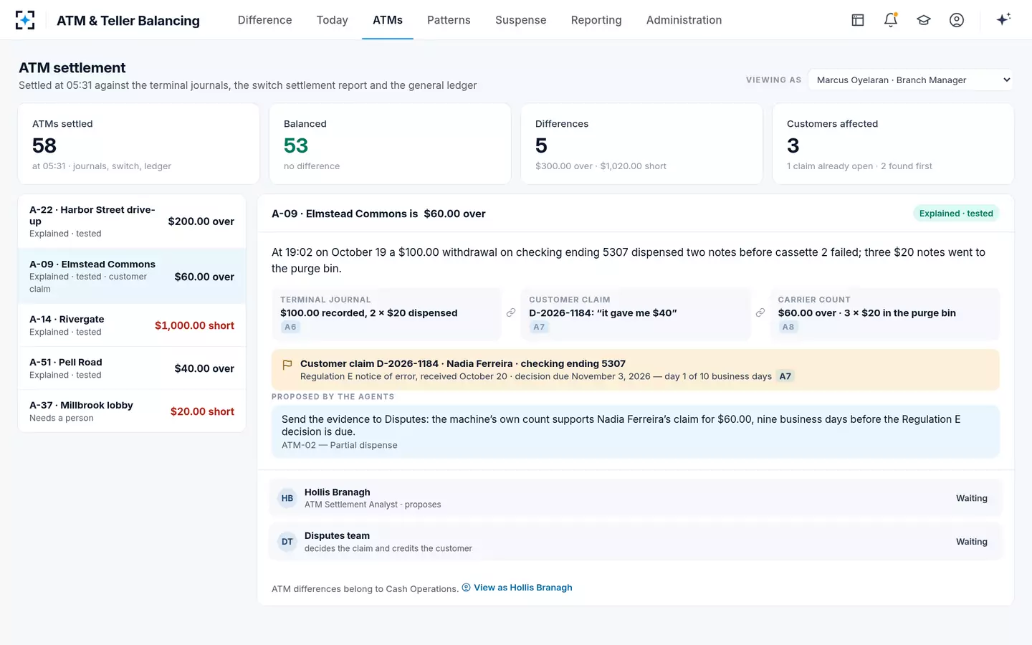Click the DT avatar for Disputes team
Image resolution: width=1032 pixels, height=645 pixels.
point(287,542)
